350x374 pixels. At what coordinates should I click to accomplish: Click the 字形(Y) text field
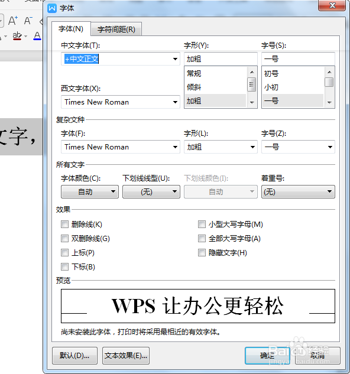221,58
